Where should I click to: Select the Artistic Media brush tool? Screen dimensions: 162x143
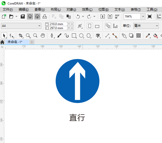59,35
